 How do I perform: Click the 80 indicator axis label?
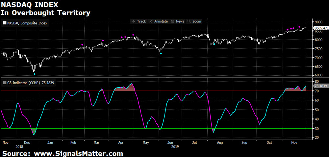pyautogui.click(x=317, y=81)
